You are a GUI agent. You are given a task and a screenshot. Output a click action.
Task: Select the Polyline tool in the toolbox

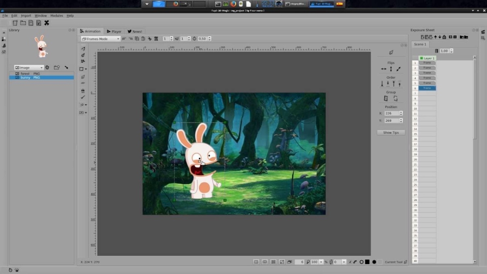click(83, 61)
